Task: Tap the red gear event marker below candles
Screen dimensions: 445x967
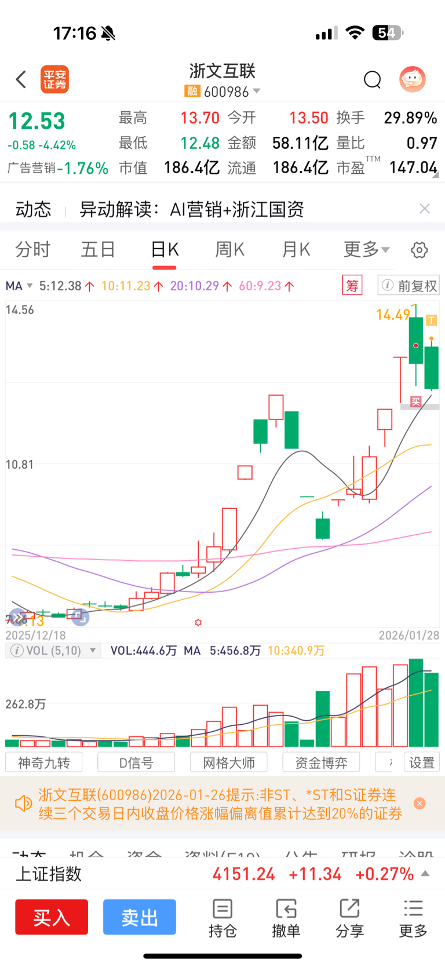Action: coord(198,622)
